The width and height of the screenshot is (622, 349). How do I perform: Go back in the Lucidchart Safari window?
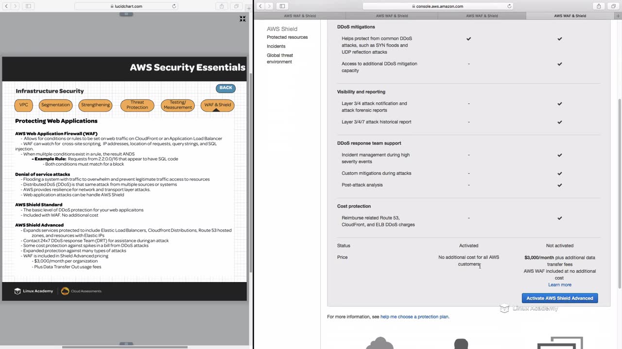pos(6,6)
